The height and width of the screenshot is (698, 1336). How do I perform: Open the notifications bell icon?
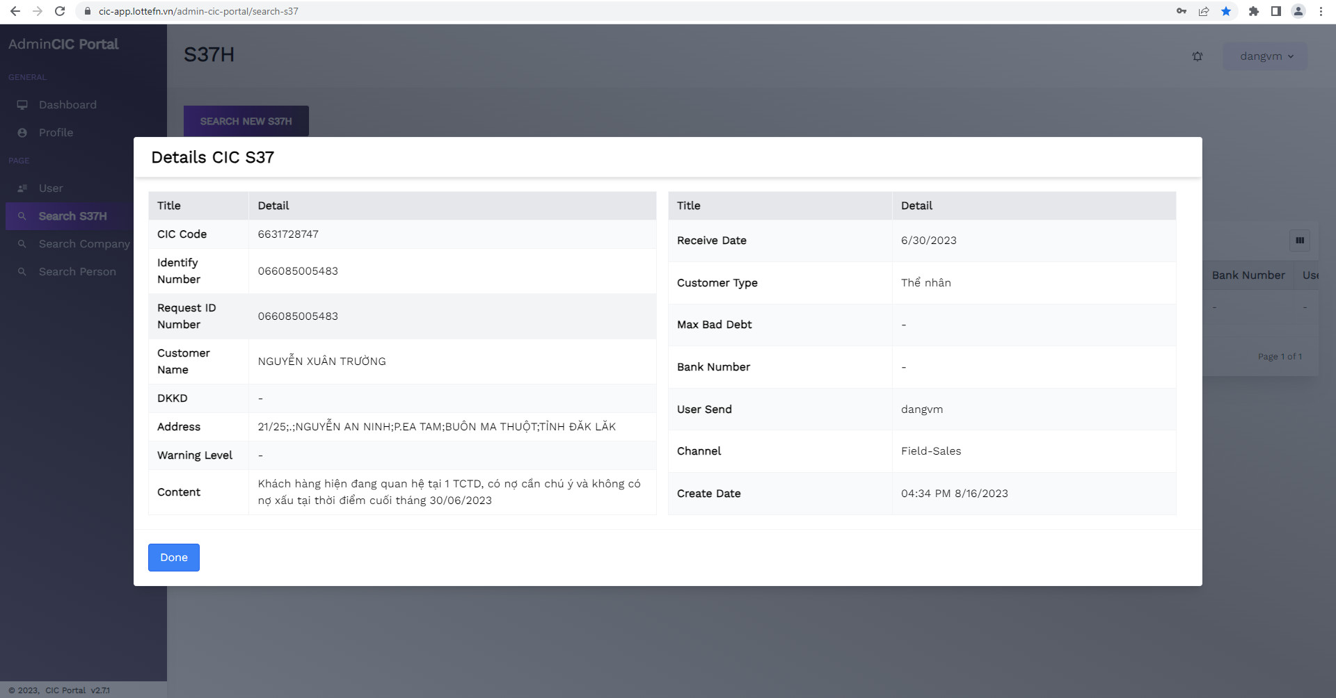pos(1198,56)
